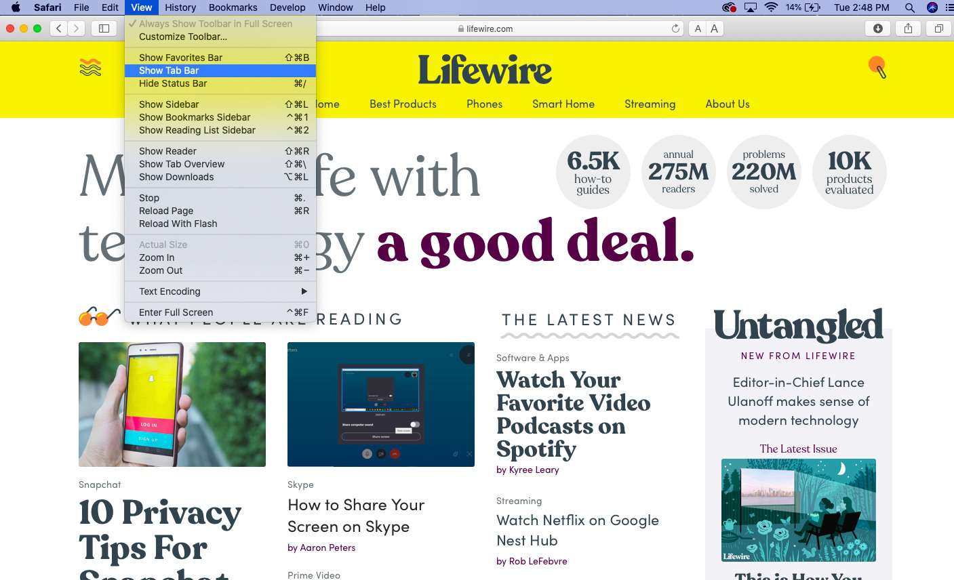
Task: Open the Window menu
Action: click(336, 7)
